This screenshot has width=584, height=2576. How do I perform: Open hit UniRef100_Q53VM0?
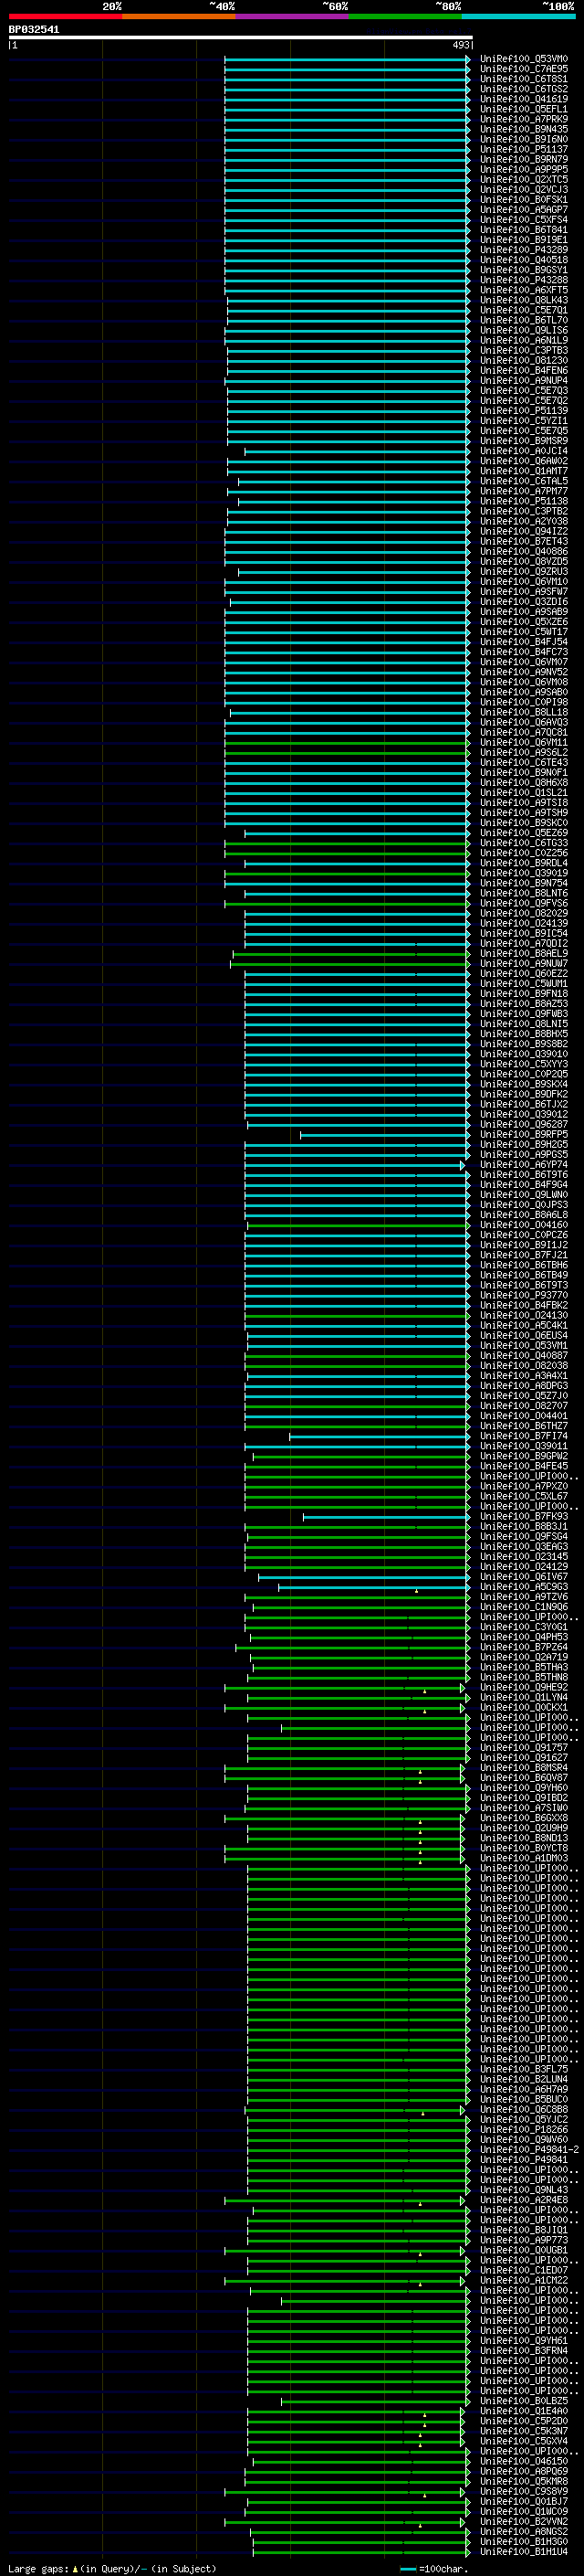tap(524, 59)
